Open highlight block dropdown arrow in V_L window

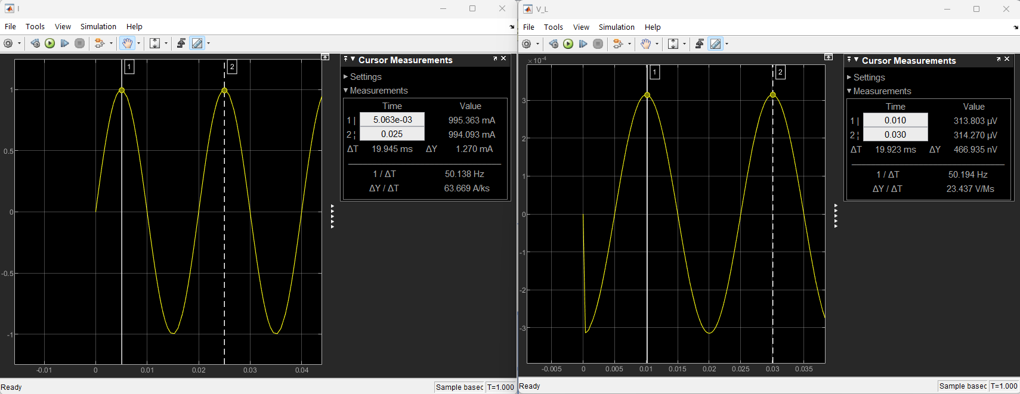629,44
